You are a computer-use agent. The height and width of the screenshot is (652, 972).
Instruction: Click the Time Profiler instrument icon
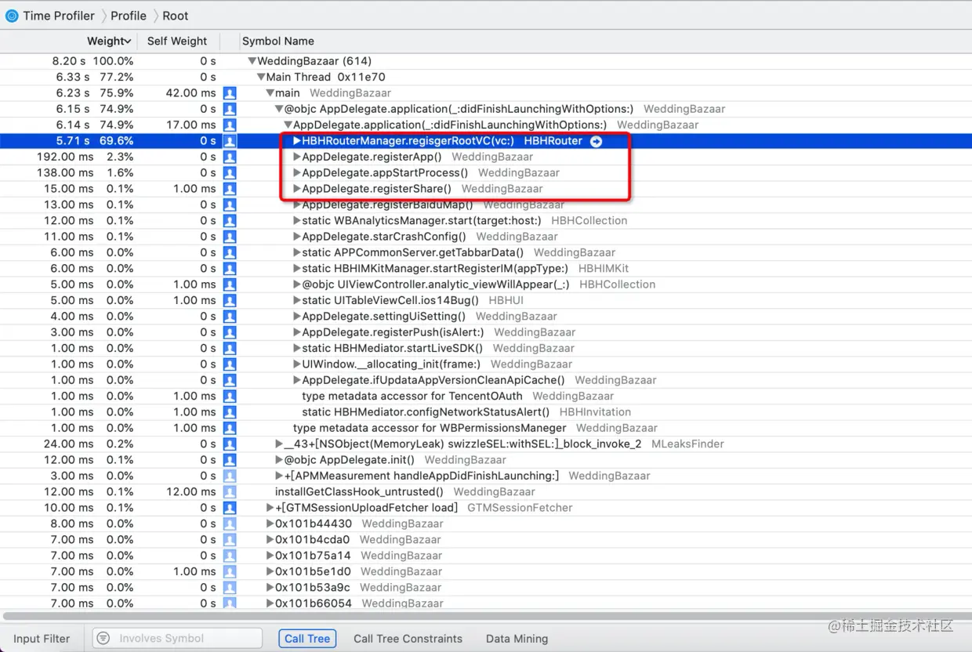point(12,16)
